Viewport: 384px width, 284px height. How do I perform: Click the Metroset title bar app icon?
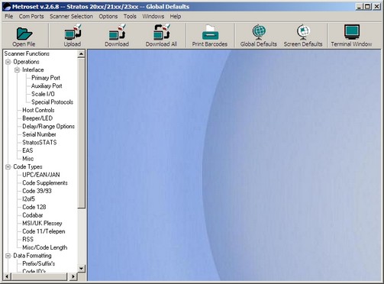pos(7,6)
